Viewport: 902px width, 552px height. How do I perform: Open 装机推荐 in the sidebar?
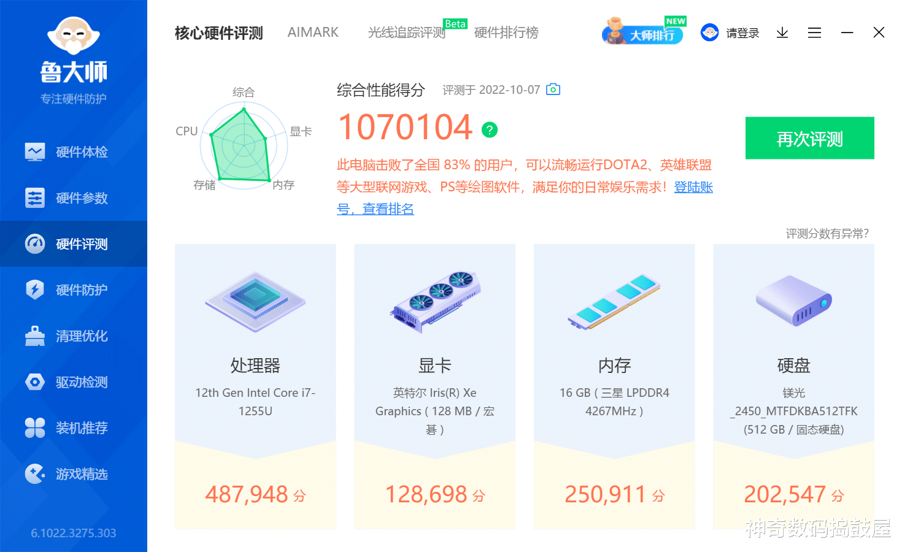(x=74, y=427)
